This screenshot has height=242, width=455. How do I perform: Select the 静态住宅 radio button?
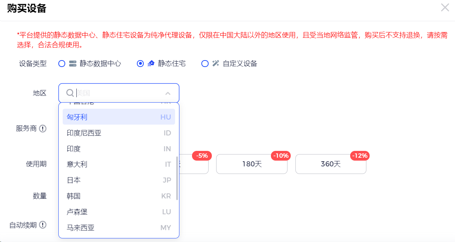click(x=140, y=64)
